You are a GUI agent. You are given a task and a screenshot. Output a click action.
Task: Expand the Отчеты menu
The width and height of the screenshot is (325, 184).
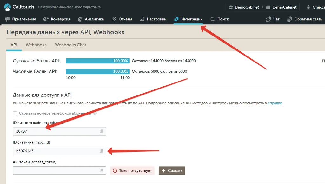[122, 19]
